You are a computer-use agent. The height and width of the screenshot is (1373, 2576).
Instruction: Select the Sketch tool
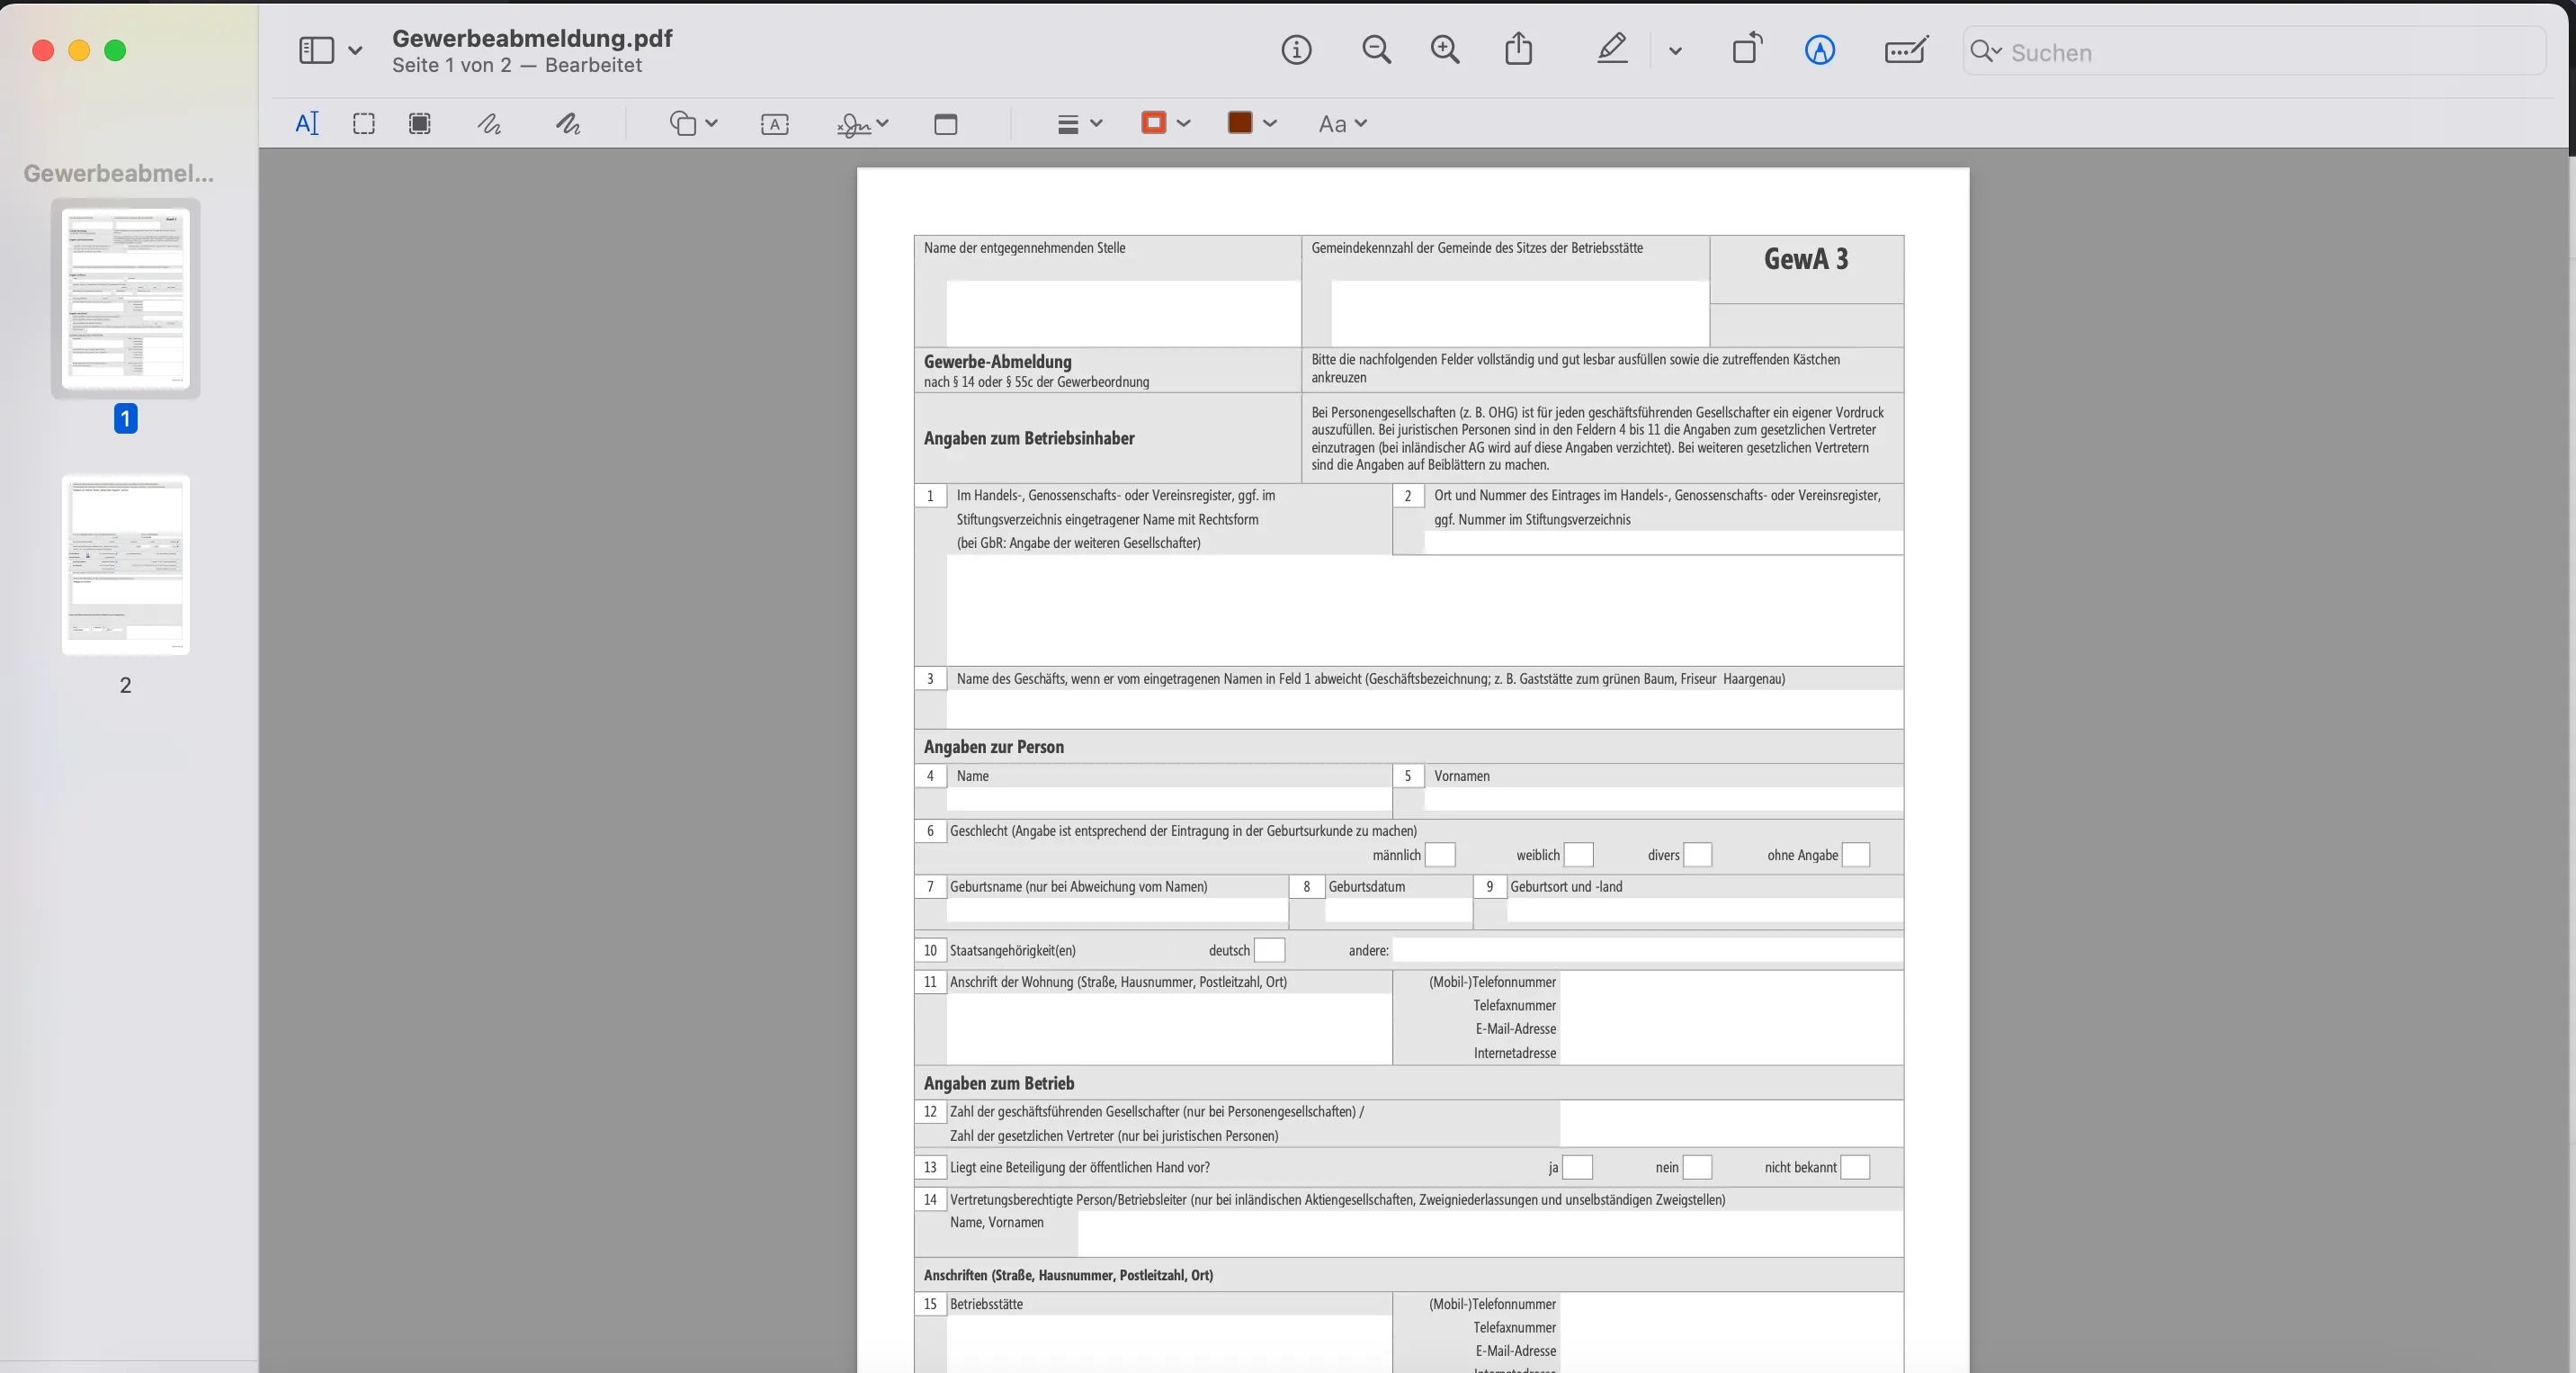[x=489, y=123]
